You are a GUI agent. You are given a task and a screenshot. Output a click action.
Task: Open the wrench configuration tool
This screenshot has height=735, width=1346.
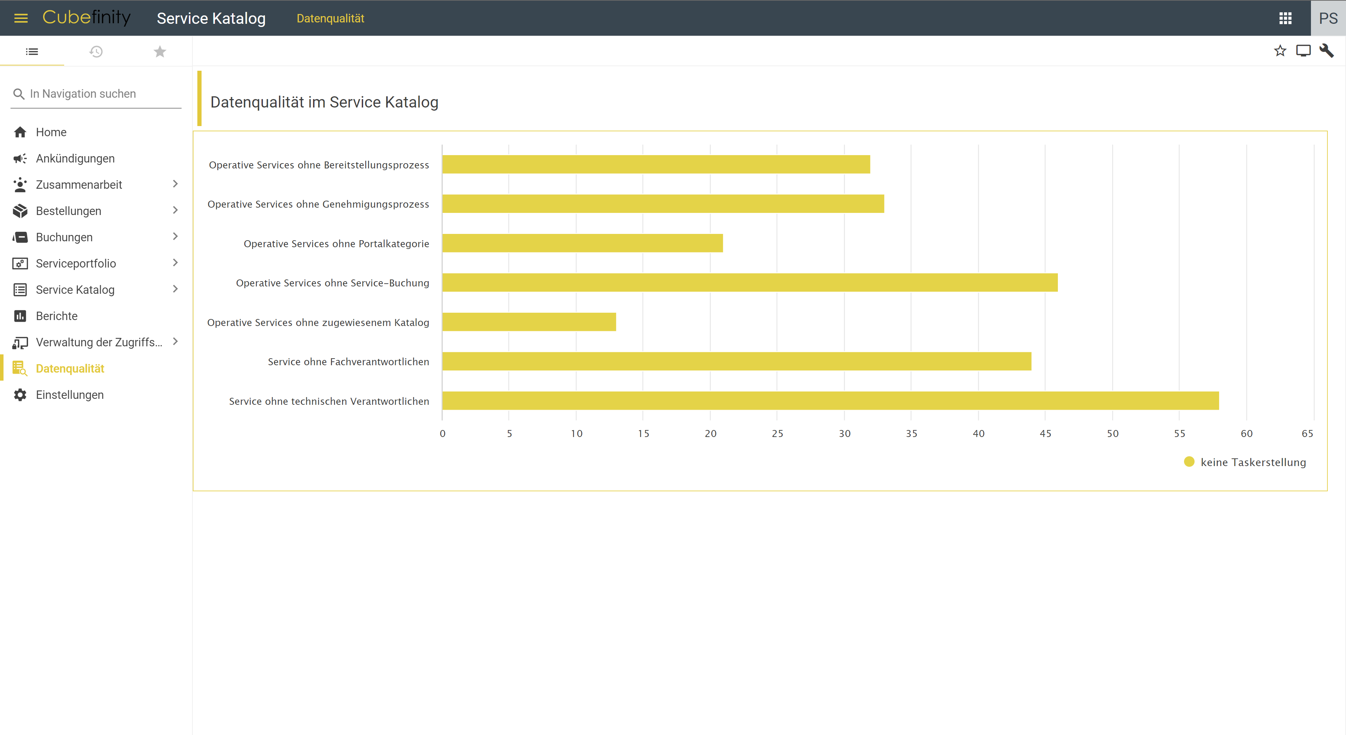tap(1326, 51)
